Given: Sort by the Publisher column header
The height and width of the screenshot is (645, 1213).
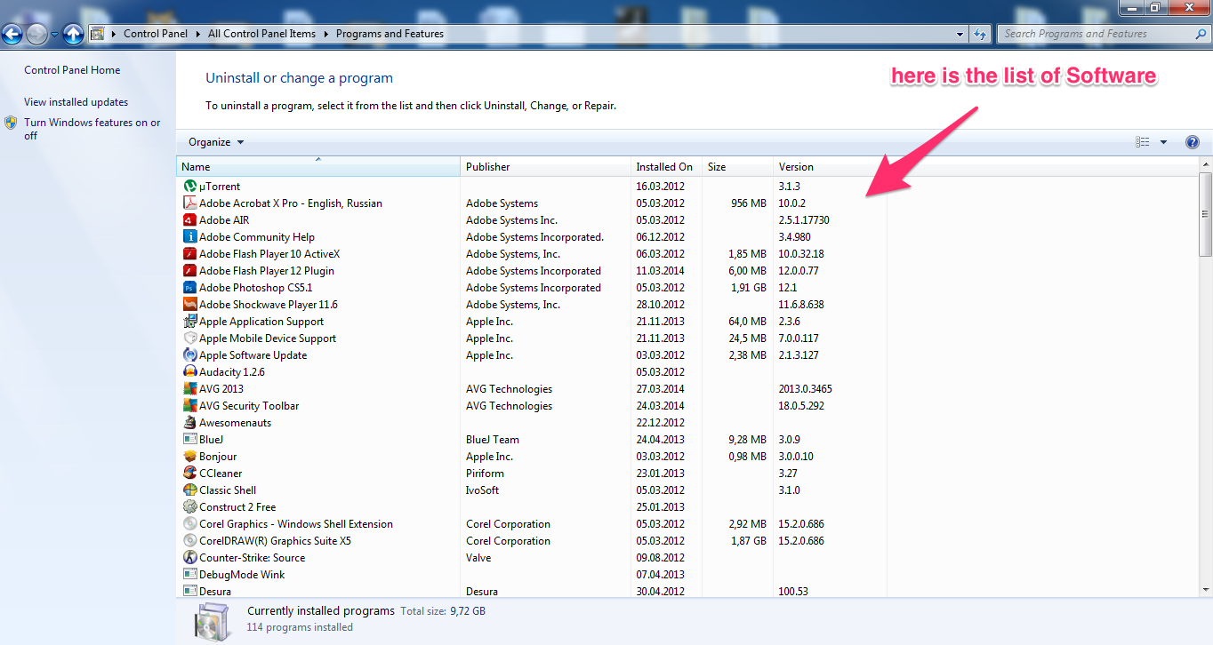Looking at the screenshot, I should 545,166.
